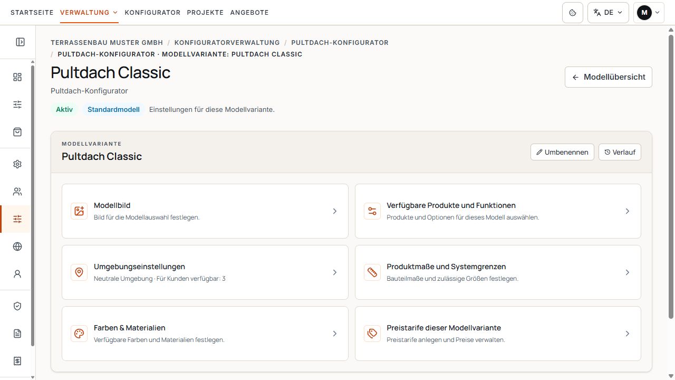The image size is (675, 380).
Task: Open Umgebungseinstellungen via its chevron
Action: [x=334, y=272]
